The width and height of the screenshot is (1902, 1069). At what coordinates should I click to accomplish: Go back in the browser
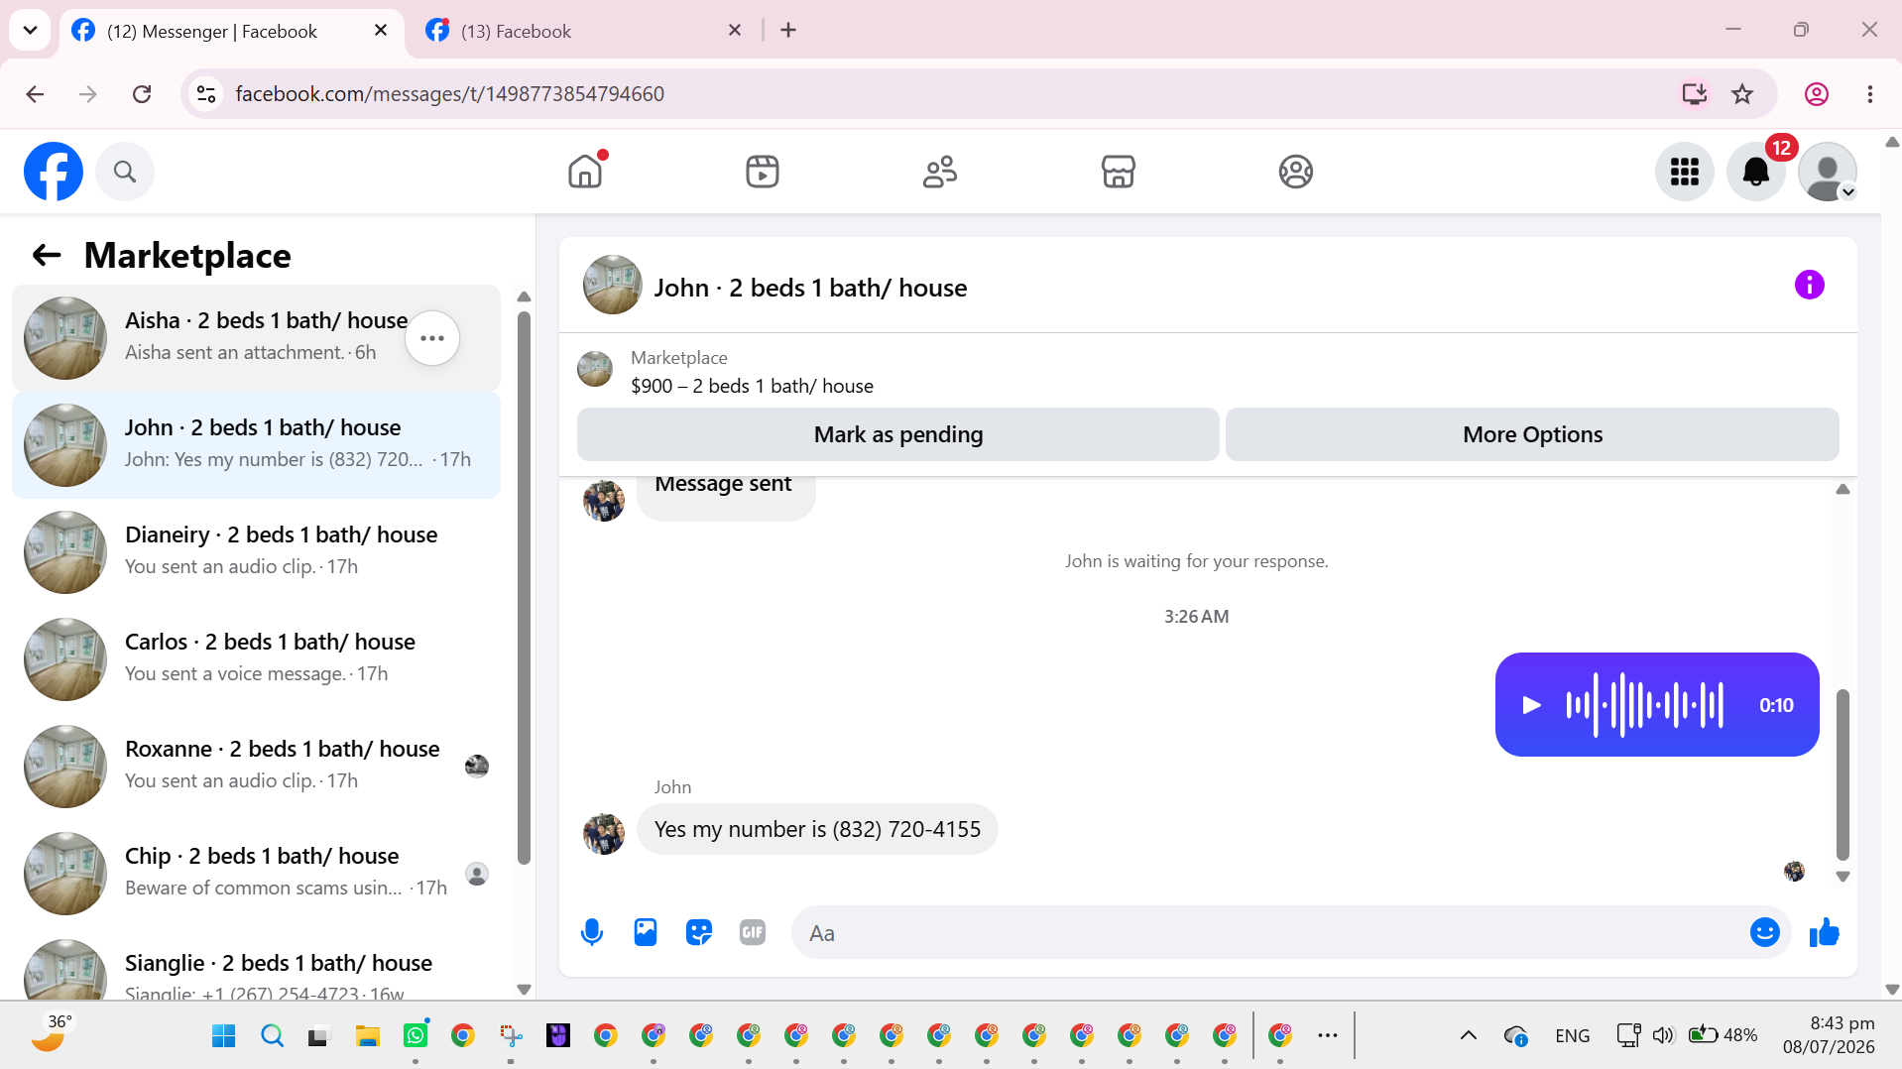pos(35,94)
